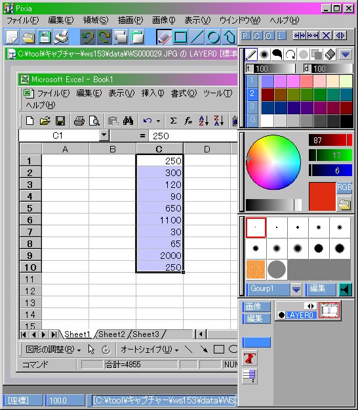Click the Print icon in Pixia toolbar

point(61,37)
